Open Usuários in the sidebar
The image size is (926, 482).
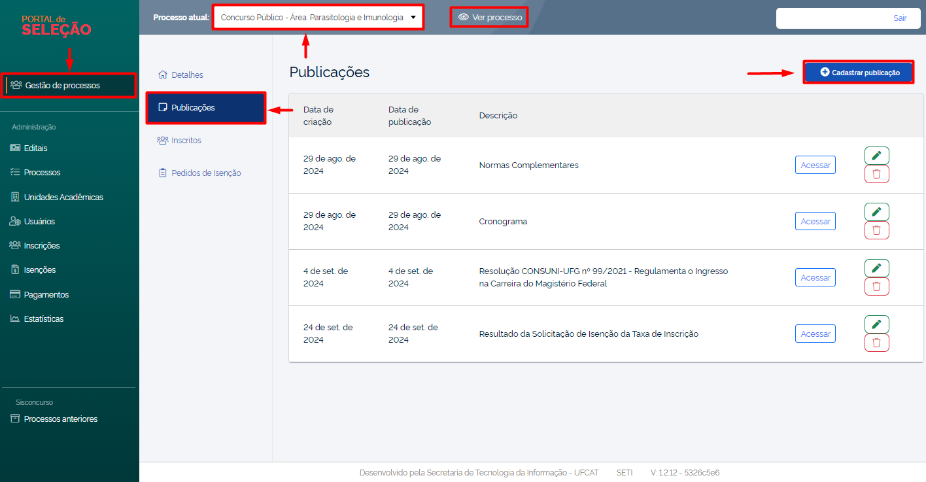(x=33, y=222)
